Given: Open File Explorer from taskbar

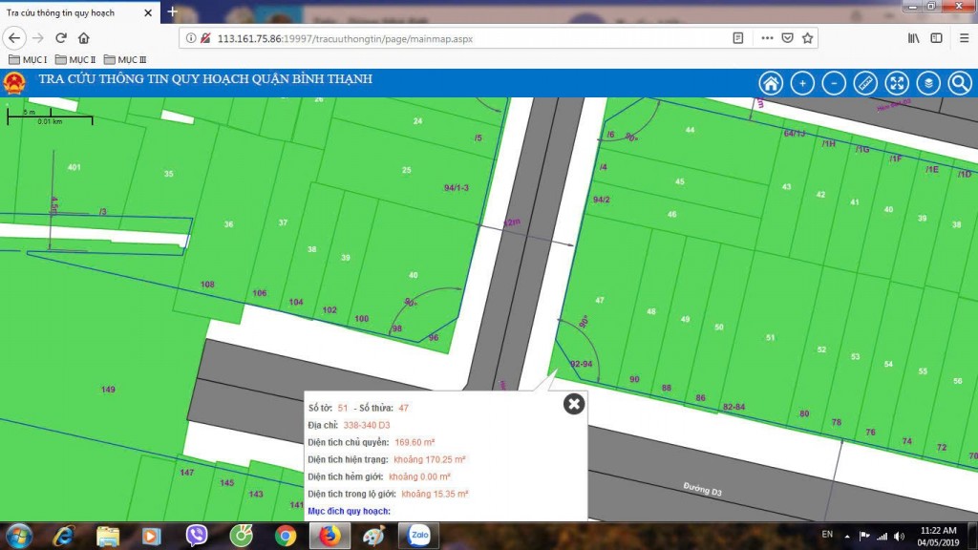Looking at the screenshot, I should (108, 537).
